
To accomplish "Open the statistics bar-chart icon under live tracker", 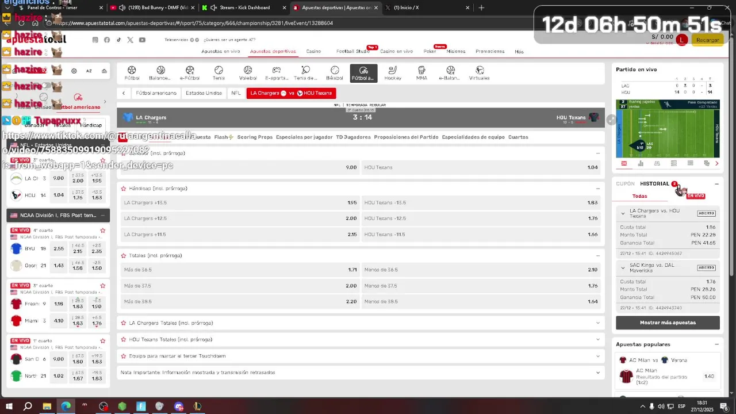I will pyautogui.click(x=641, y=163).
